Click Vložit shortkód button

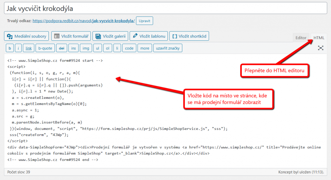[x=189, y=36]
